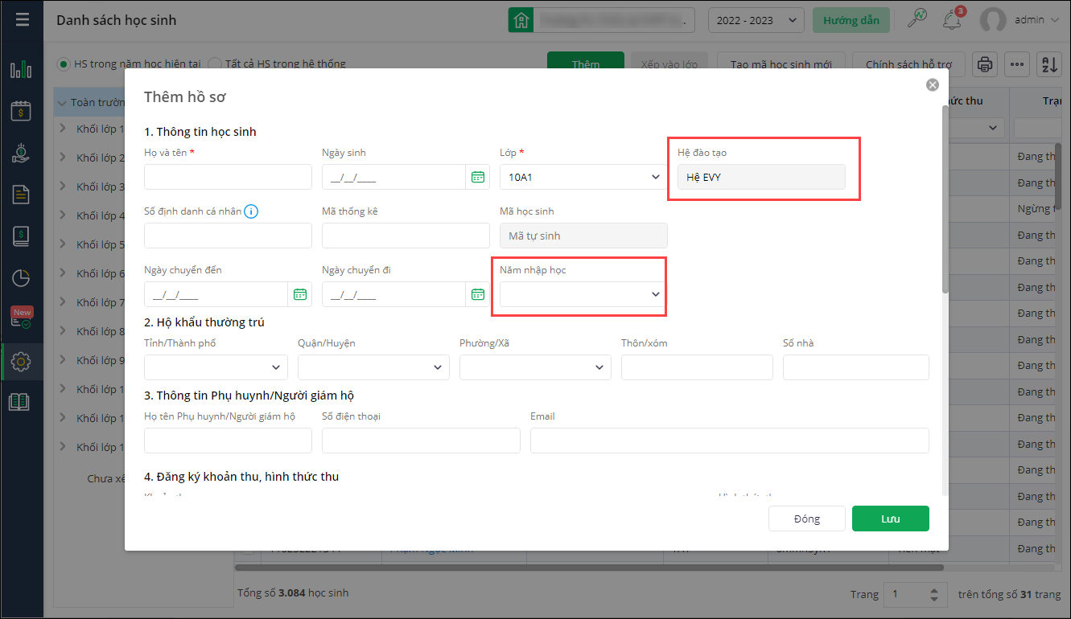Image resolution: width=1071 pixels, height=619 pixels.
Task: Open the Phường/Xã dropdown
Action: click(x=535, y=367)
